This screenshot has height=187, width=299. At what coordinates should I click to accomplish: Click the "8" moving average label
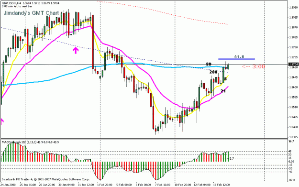pyautogui.click(x=225, y=79)
